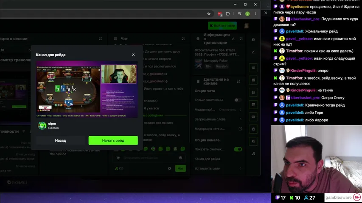The width and height of the screenshot is (362, 203).
Task: Open the activity filter funnel icon
Action: [23, 132]
